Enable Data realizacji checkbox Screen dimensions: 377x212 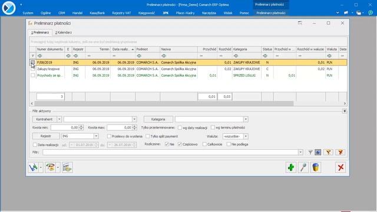35,145
